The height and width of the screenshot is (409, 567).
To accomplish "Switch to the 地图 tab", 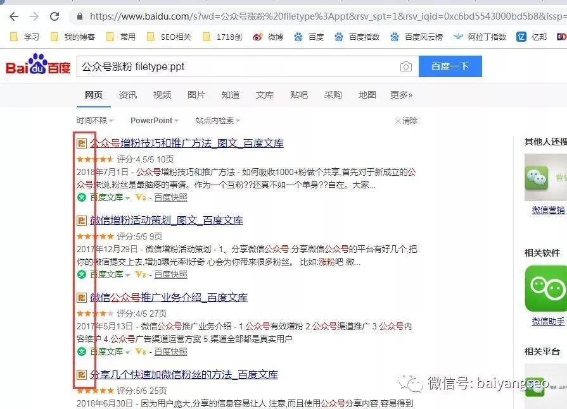I will [367, 95].
